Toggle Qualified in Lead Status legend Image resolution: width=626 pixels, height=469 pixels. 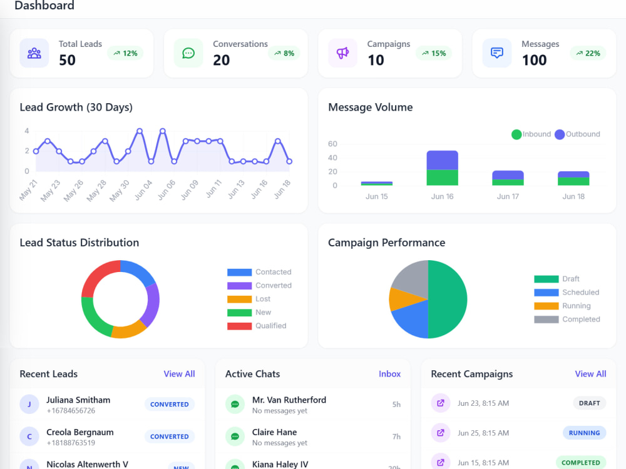[257, 326]
